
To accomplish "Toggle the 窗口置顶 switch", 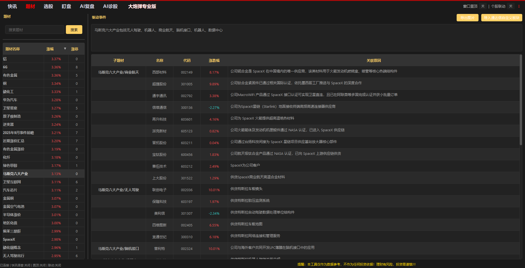I will [483, 6].
